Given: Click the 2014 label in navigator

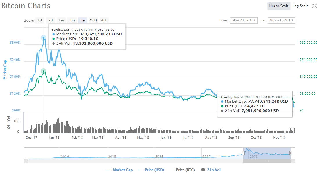Looking at the screenshot, I should click(x=65, y=157).
